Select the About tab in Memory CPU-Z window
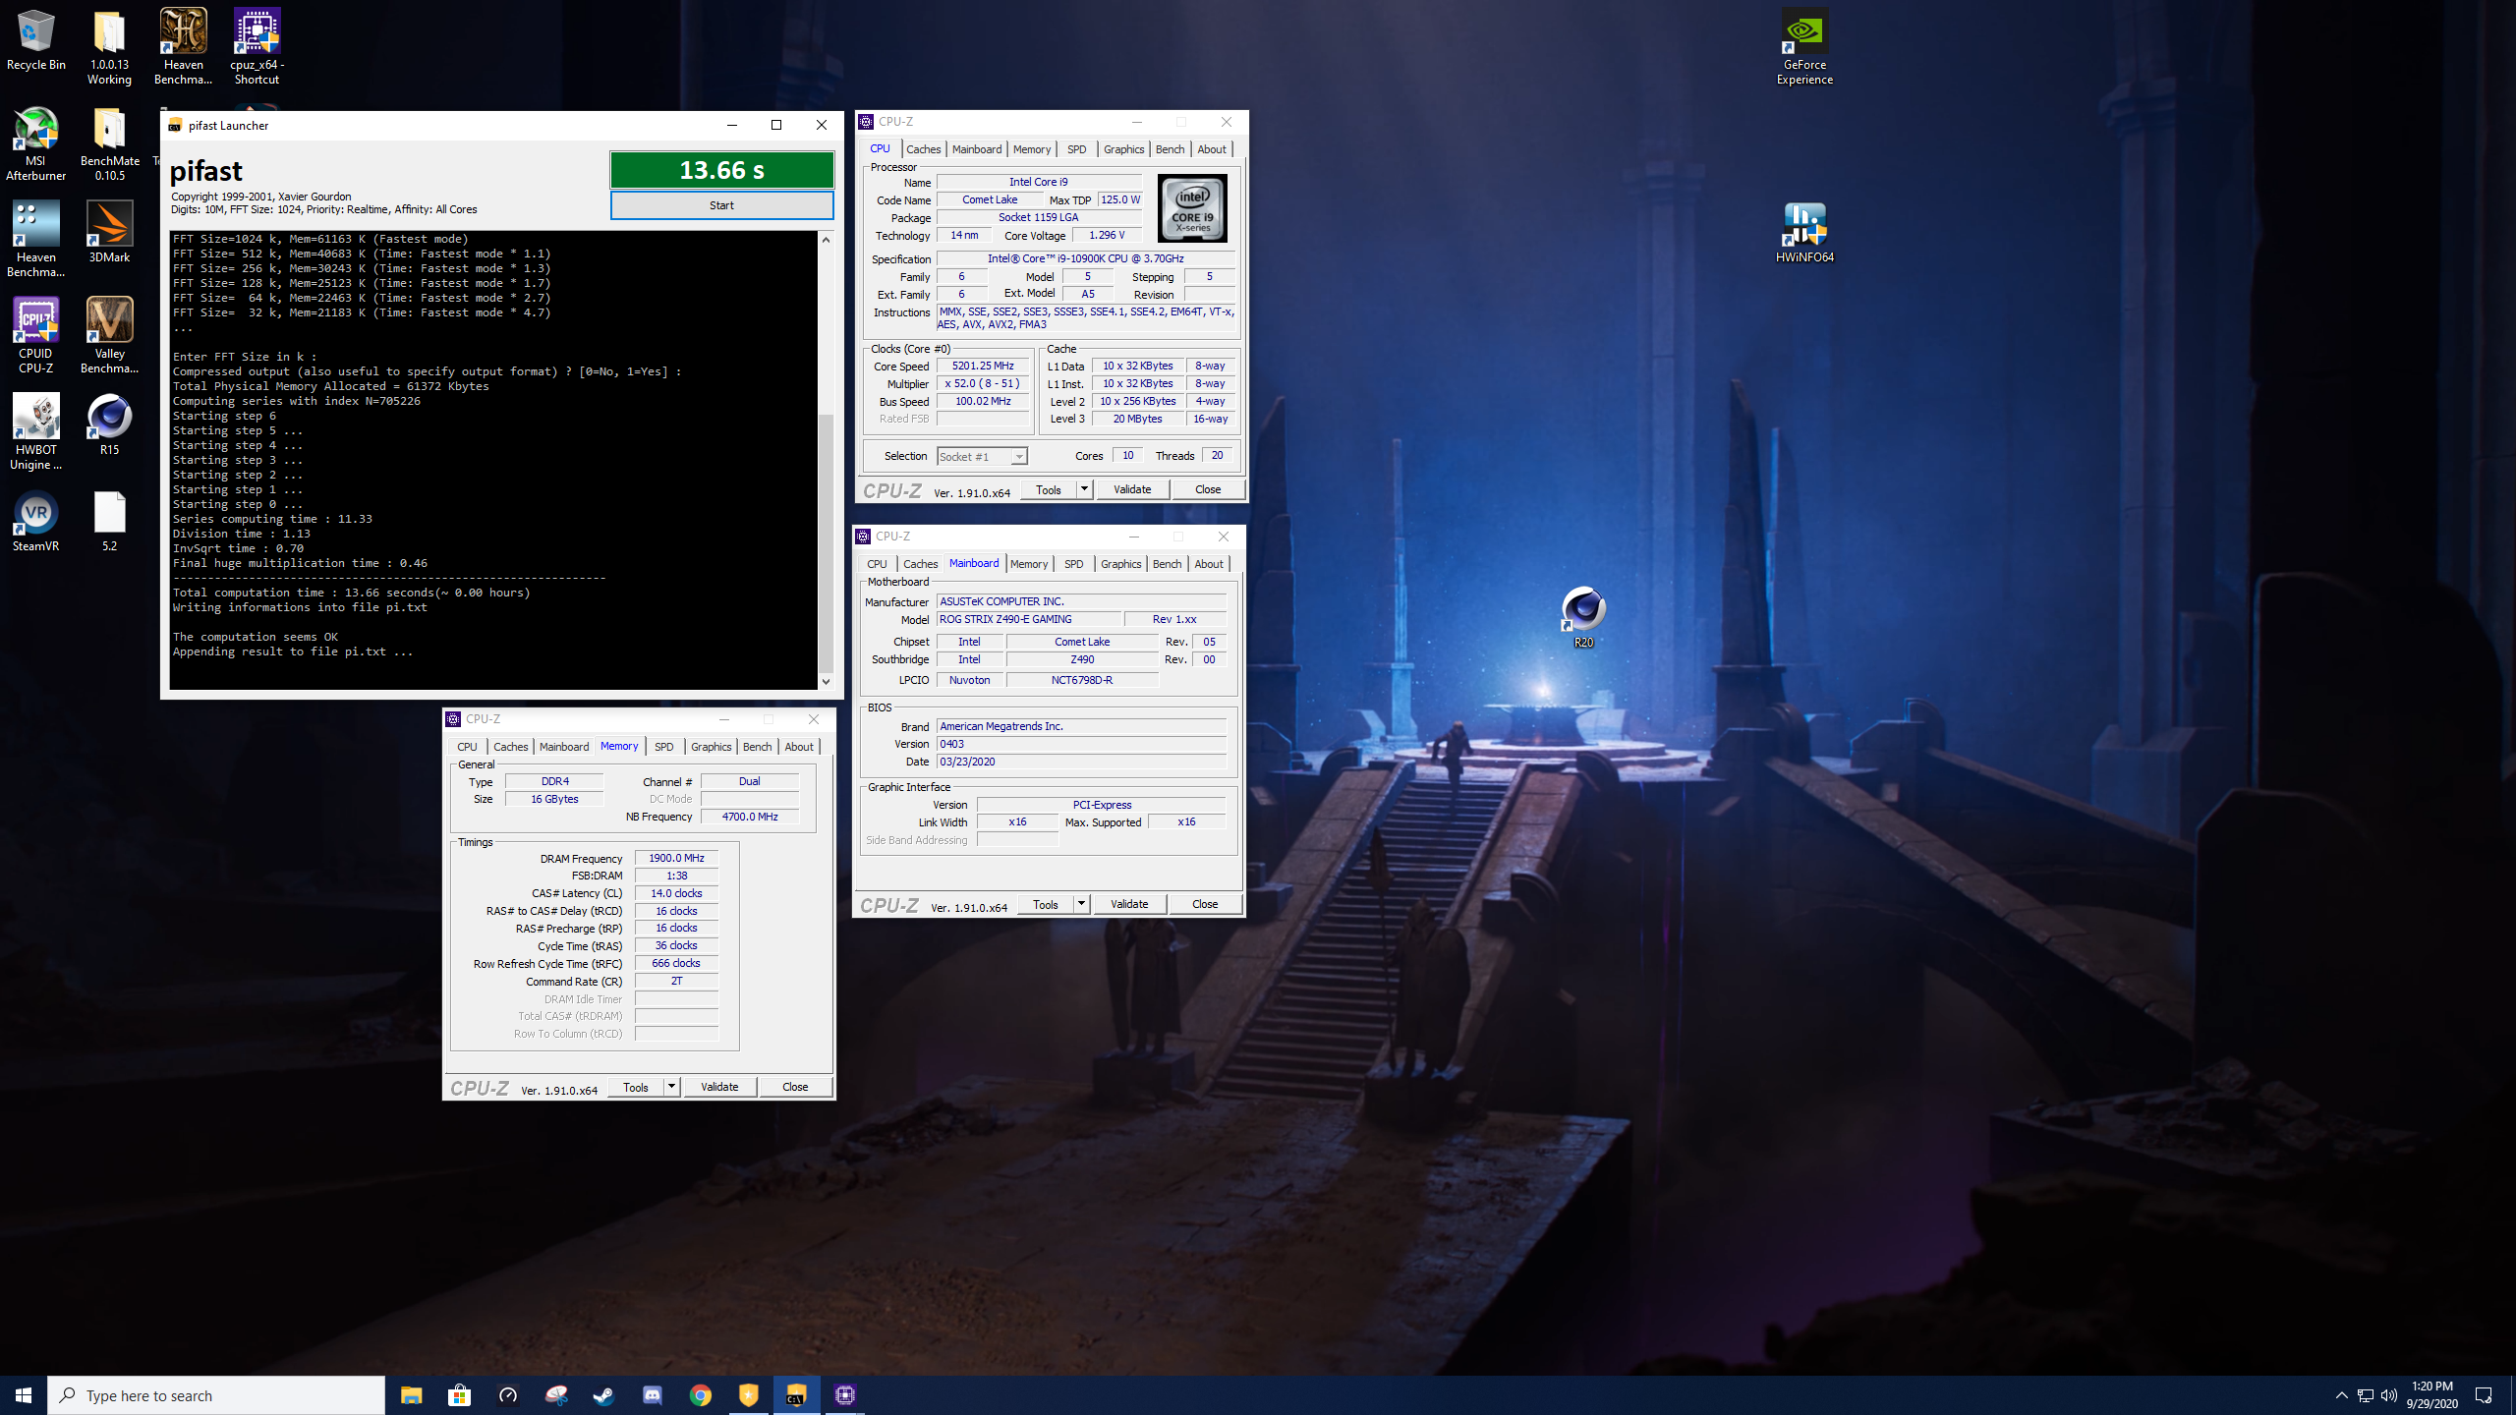 pyautogui.click(x=799, y=747)
